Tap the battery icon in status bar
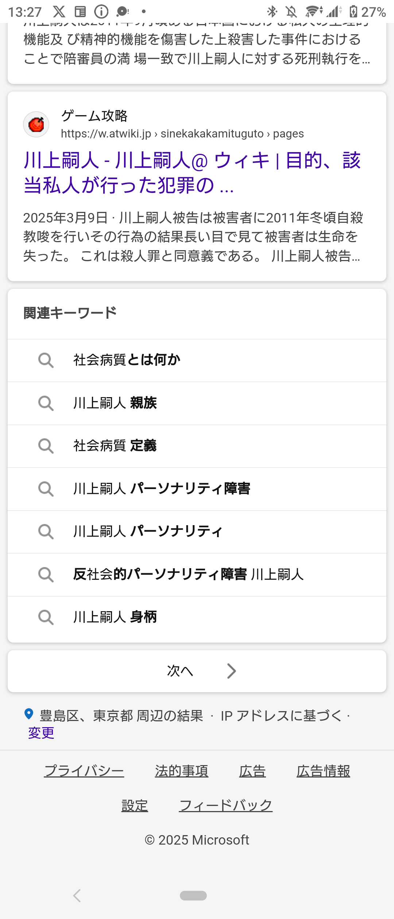The width and height of the screenshot is (394, 919). (x=353, y=12)
